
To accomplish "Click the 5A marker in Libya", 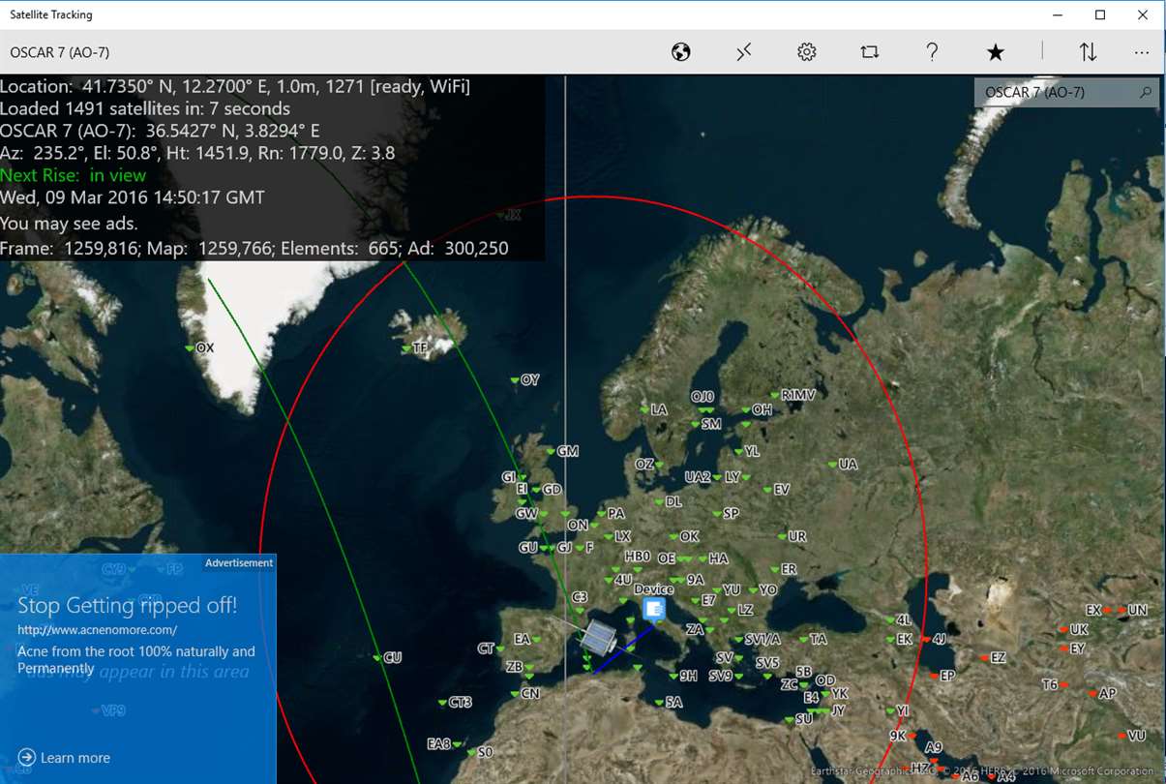I will pos(669,703).
